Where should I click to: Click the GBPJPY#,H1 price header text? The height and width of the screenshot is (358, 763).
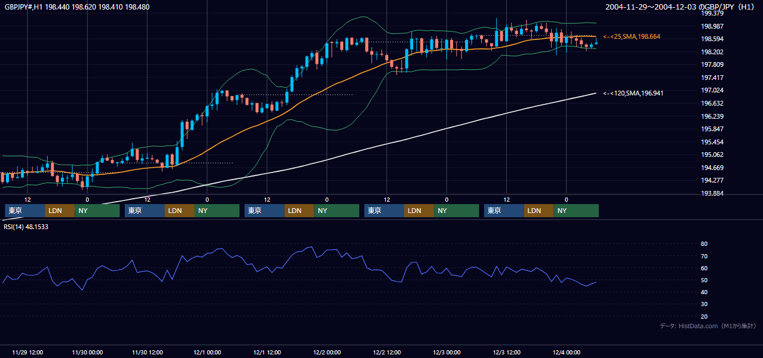[x=77, y=7]
